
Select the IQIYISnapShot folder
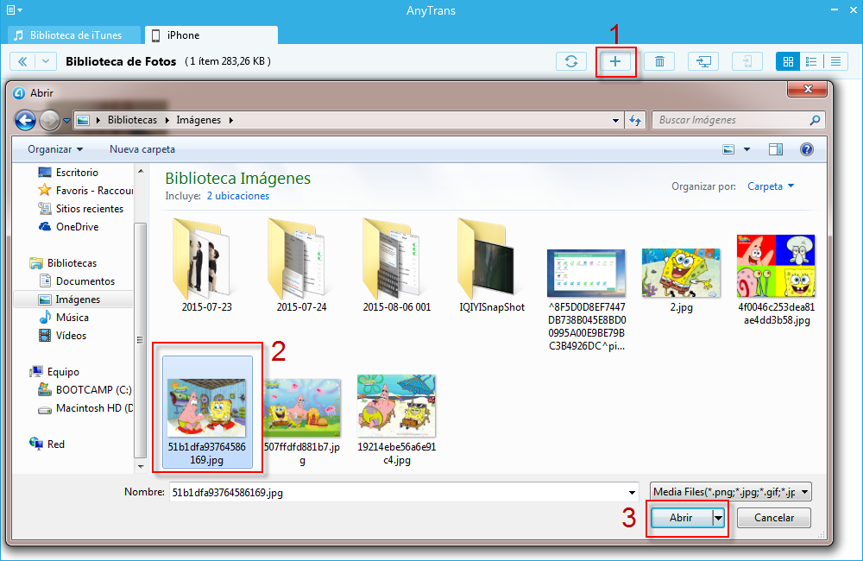click(x=492, y=265)
